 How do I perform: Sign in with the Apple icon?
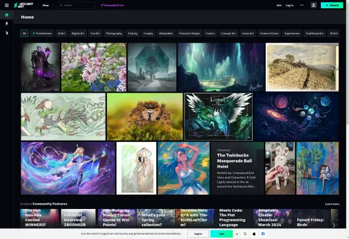(x=254, y=233)
